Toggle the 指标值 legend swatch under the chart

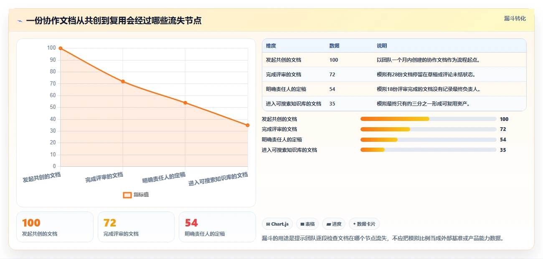127,195
